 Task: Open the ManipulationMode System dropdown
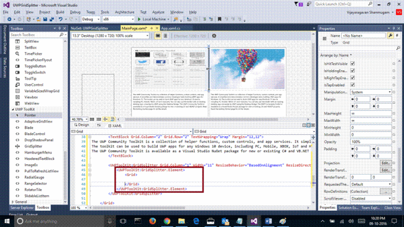[x=371, y=92]
